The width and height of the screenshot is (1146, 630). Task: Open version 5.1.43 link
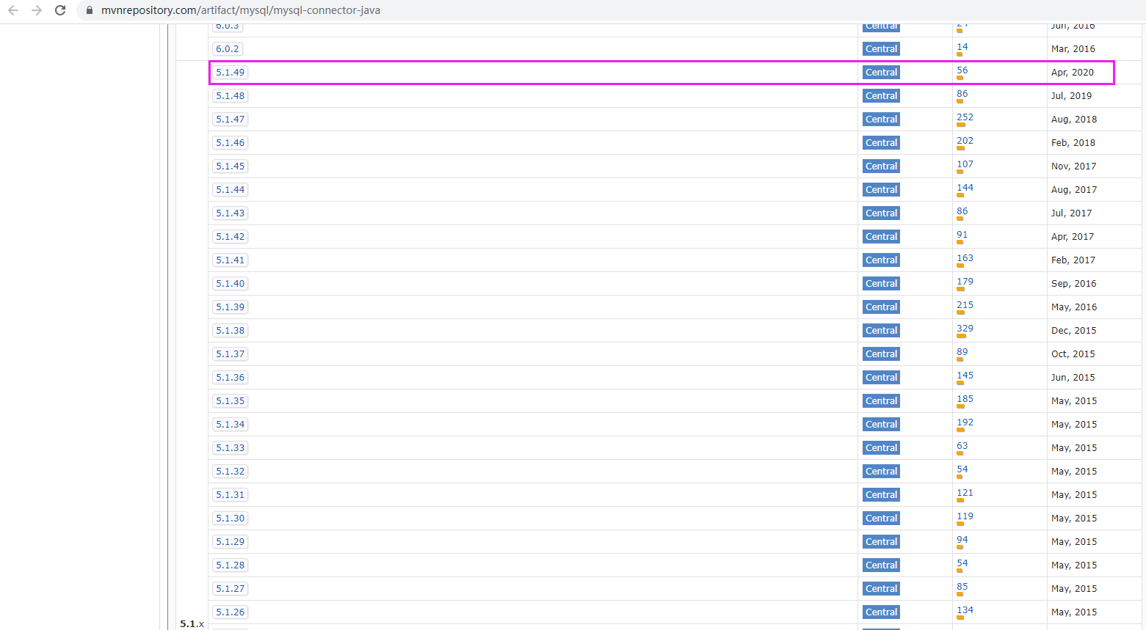pyautogui.click(x=231, y=213)
